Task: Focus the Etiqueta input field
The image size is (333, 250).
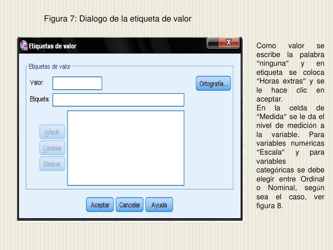Action: 118,100
